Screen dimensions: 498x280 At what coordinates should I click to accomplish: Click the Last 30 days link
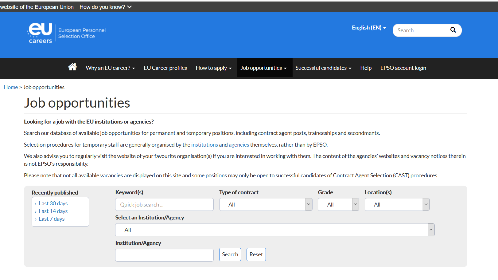click(x=53, y=203)
